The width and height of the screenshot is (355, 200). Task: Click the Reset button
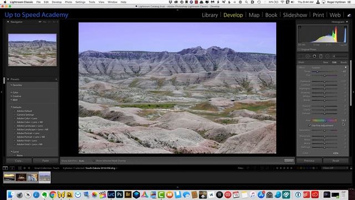click(336, 161)
